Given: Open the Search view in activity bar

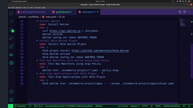Looking at the screenshot, I should [11, 21].
